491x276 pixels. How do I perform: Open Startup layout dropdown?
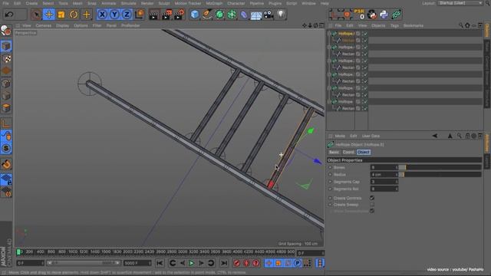point(460,3)
